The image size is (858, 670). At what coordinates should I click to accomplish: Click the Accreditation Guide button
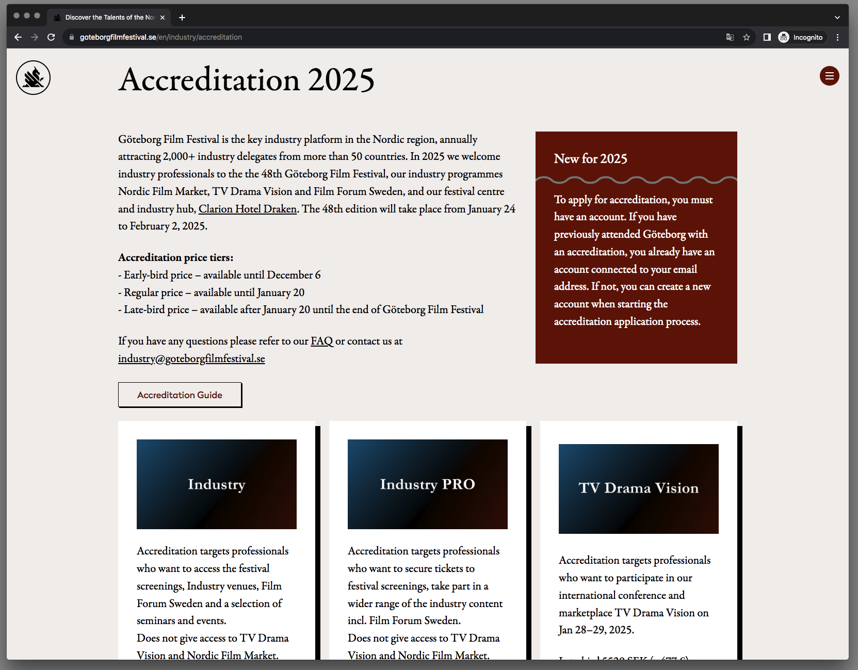pyautogui.click(x=180, y=395)
